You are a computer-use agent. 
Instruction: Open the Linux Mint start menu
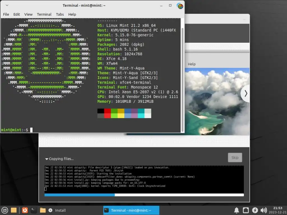pos(4,210)
